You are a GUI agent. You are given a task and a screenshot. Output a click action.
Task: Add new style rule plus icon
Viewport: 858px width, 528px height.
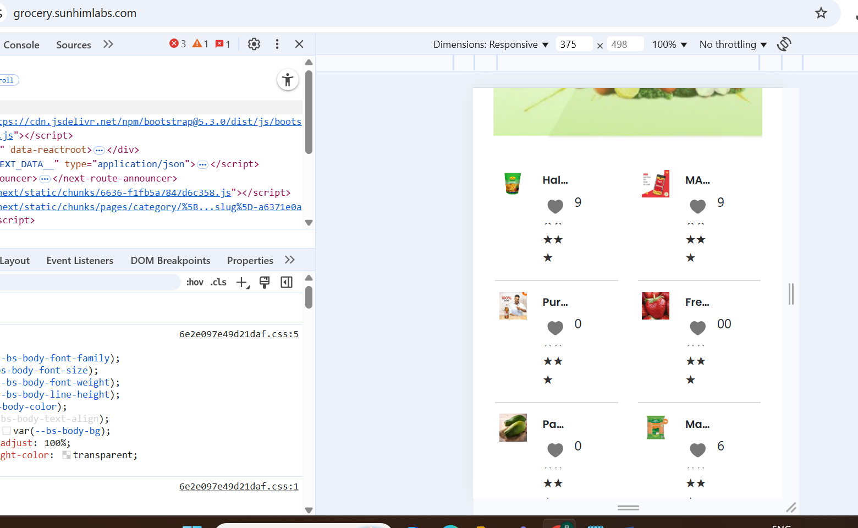click(x=243, y=283)
